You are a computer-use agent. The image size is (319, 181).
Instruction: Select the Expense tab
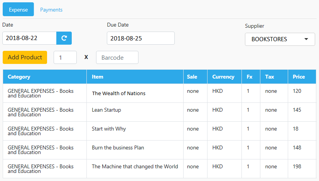tap(18, 9)
